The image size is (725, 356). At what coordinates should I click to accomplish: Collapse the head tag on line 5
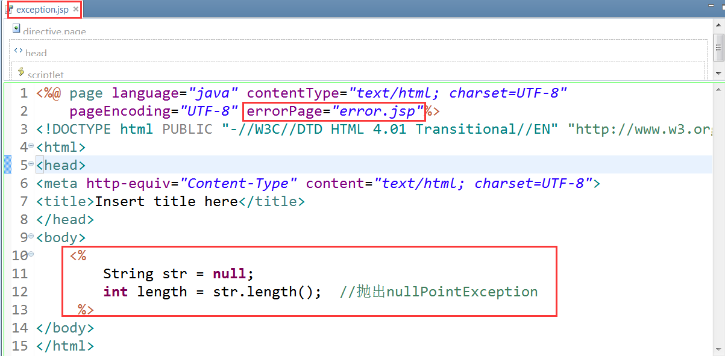(31, 164)
